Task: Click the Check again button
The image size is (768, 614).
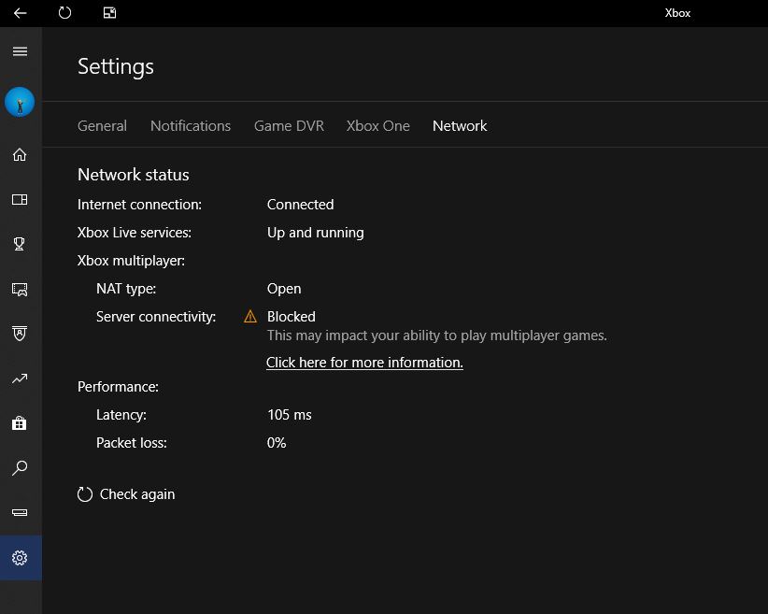Action: pos(126,494)
